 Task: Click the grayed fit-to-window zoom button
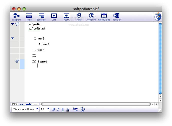(x=35, y=104)
